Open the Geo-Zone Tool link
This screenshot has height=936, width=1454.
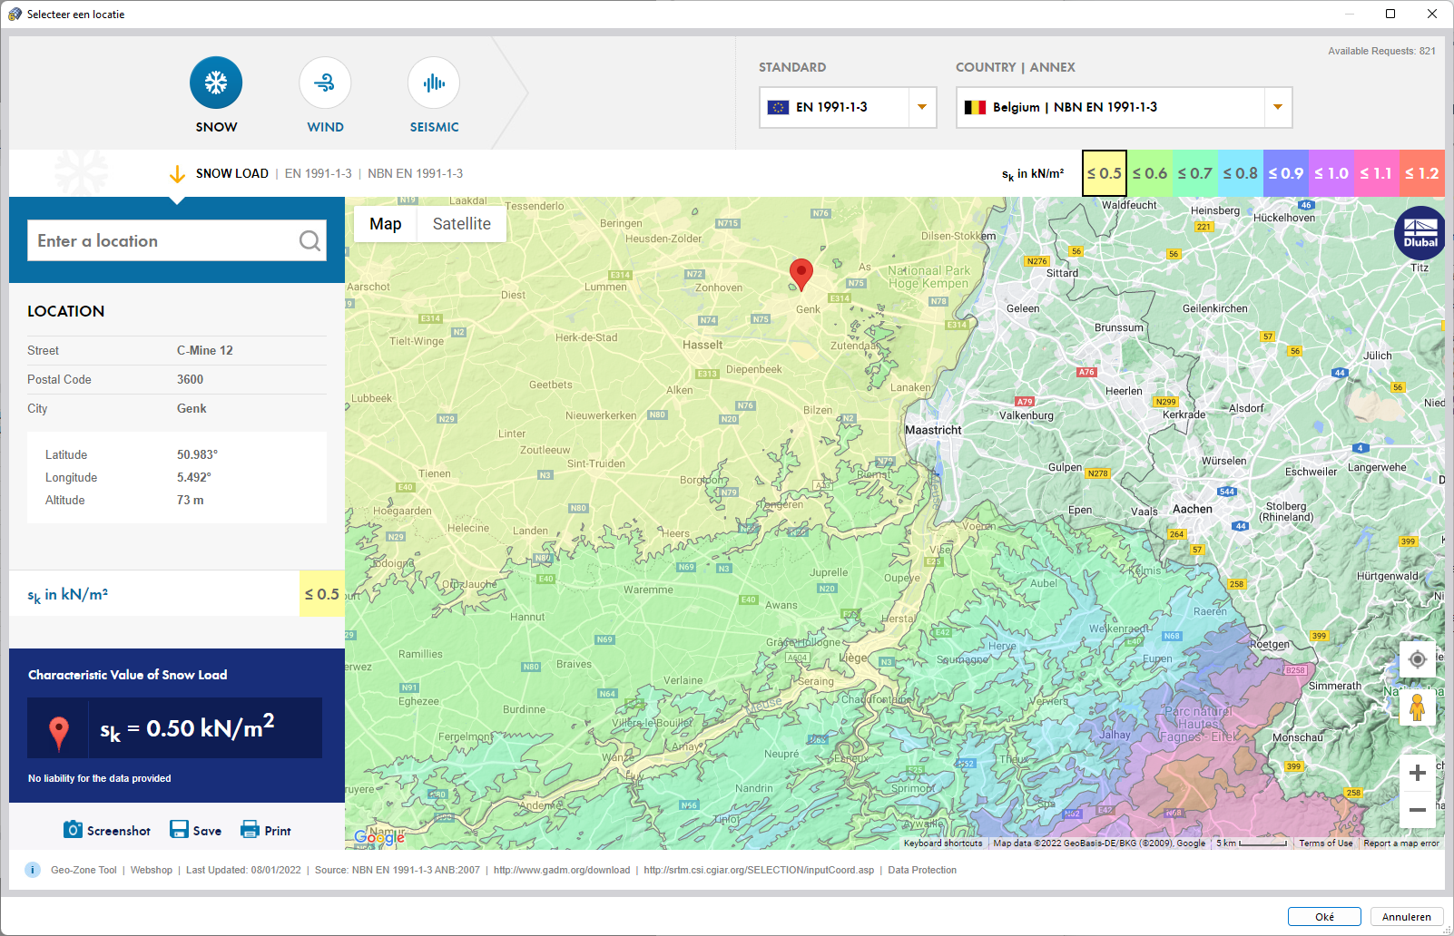tap(84, 870)
